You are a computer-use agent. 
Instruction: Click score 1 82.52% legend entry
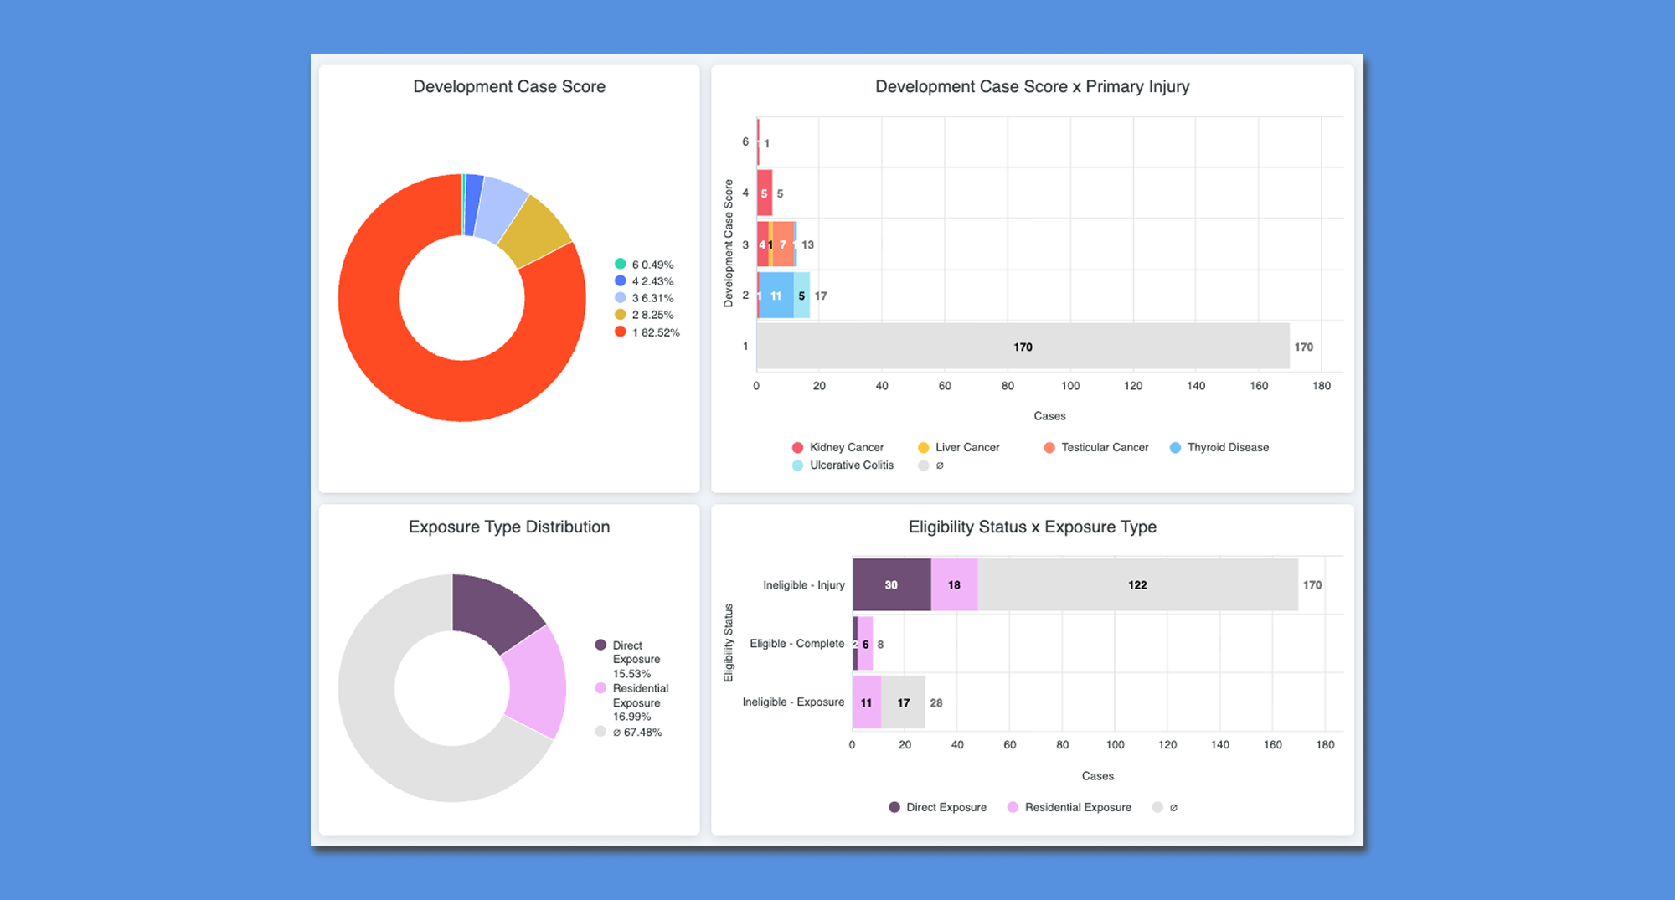pos(647,332)
